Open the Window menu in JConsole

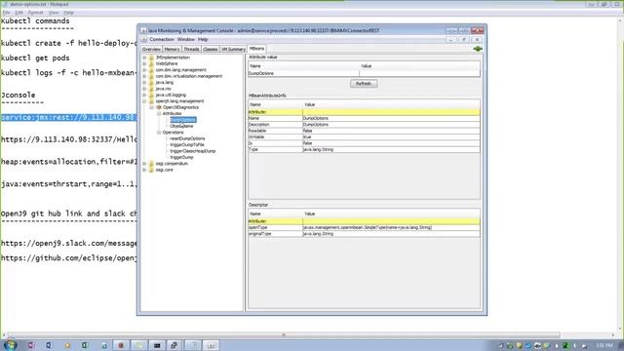coord(186,39)
